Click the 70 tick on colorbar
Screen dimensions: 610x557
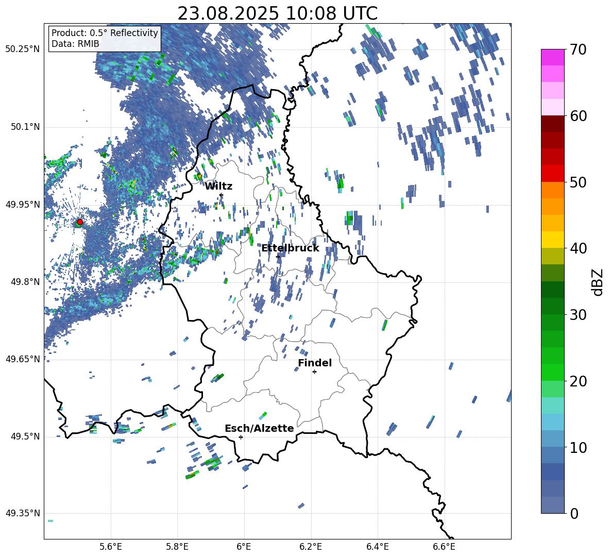point(578,49)
